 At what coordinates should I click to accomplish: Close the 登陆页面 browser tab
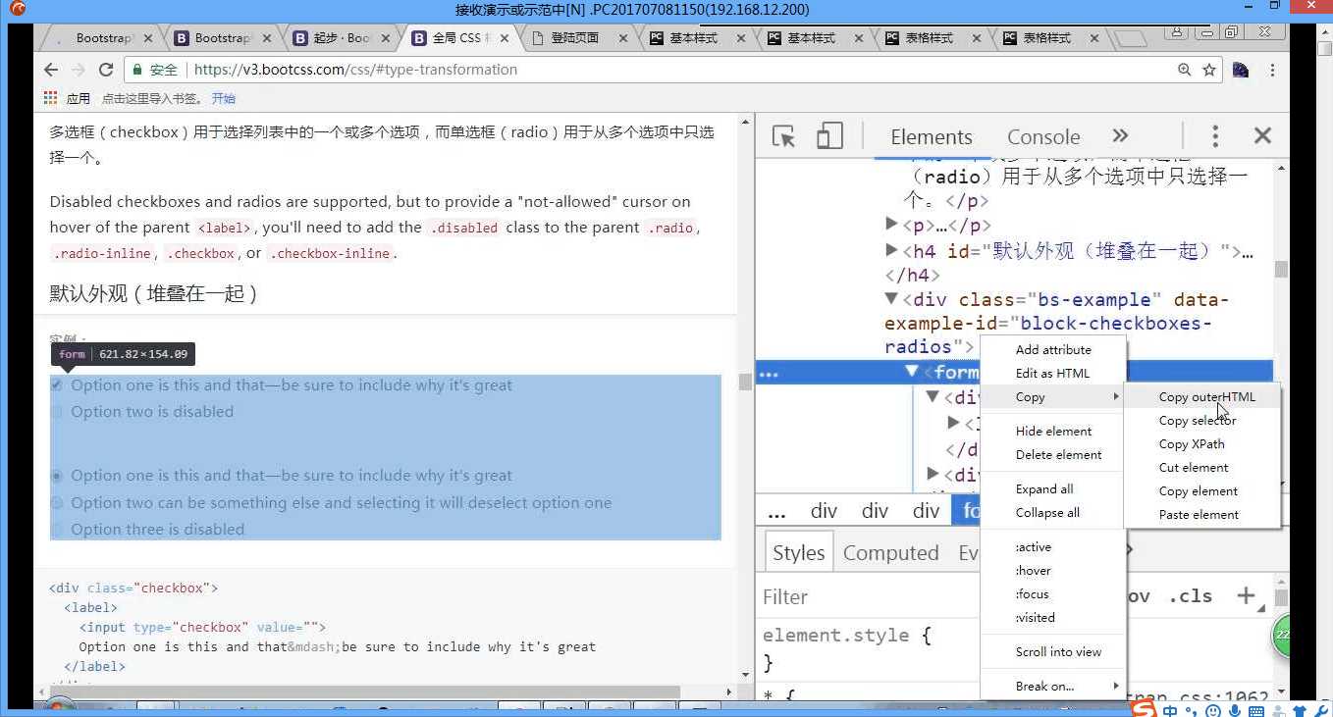click(x=622, y=38)
